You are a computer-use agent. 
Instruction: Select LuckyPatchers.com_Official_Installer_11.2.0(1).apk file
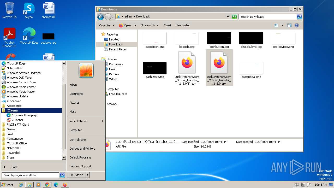point(187,68)
